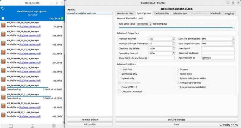Screen dimensions: 241x128
Task: Select the Sync Options tab
Action: click(x=144, y=13)
